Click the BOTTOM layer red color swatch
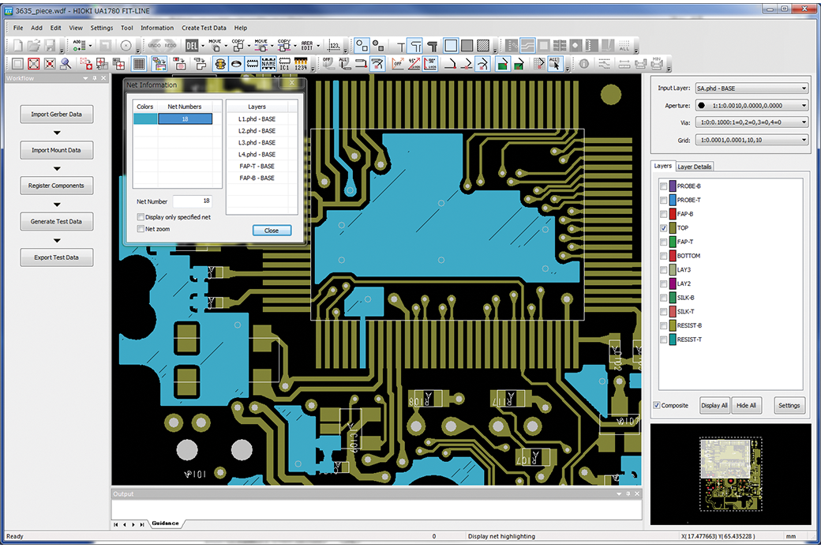 point(673,256)
